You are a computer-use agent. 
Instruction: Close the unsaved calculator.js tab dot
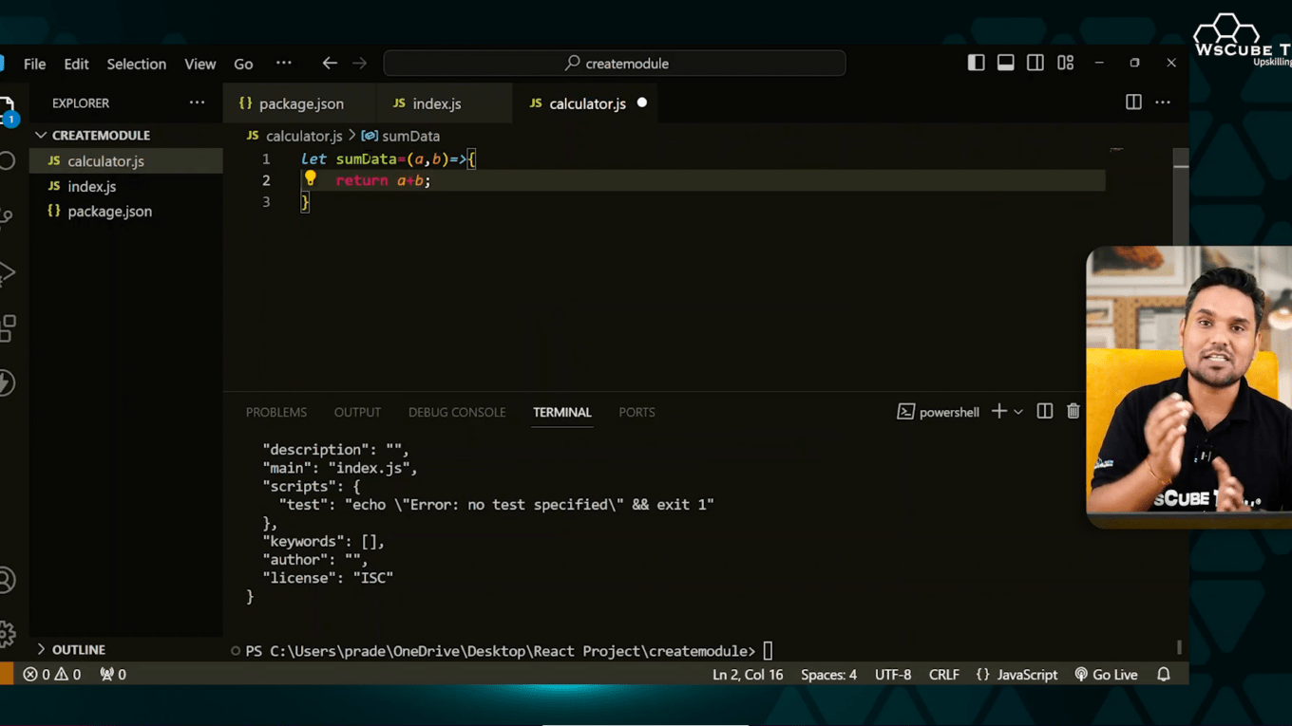642,102
